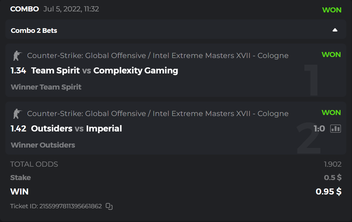Select the Winner Outsiders selection

tap(43, 145)
